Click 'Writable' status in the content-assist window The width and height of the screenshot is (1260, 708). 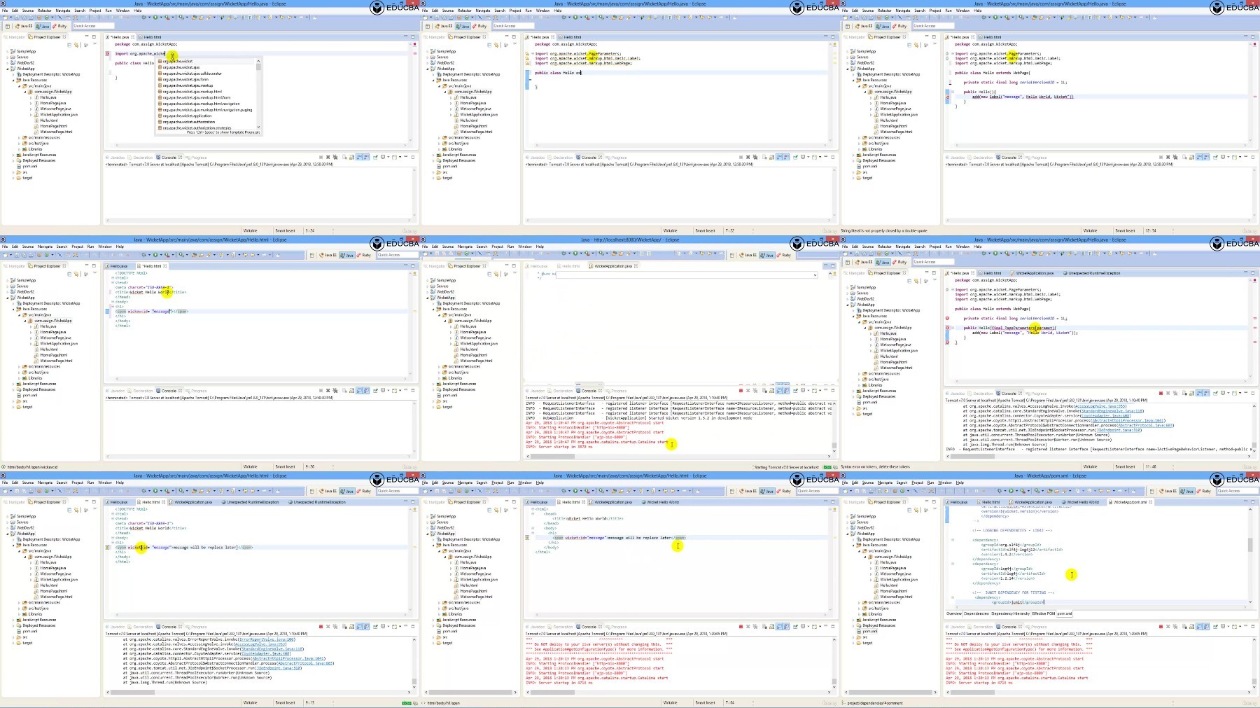click(x=251, y=230)
